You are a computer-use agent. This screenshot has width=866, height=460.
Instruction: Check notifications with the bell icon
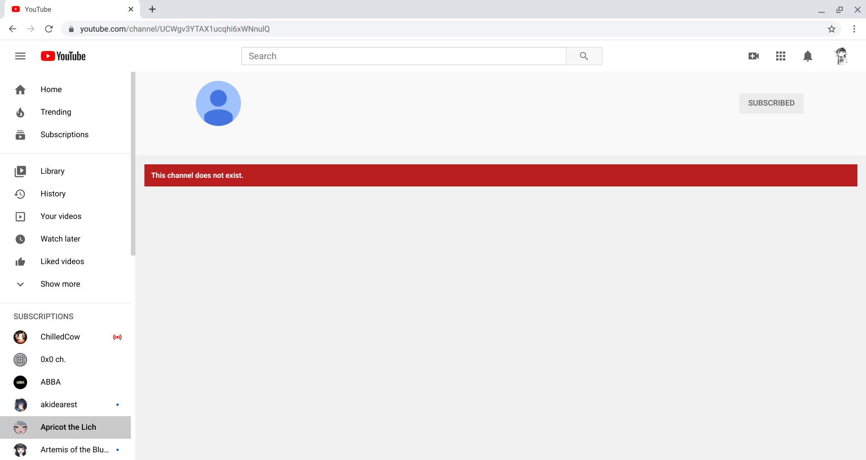point(807,56)
